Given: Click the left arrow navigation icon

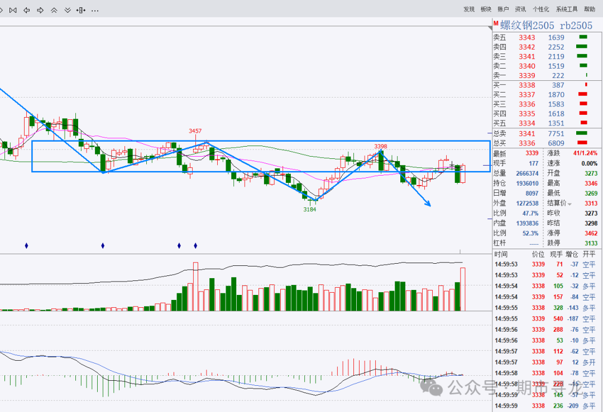Looking at the screenshot, I should (27, 11).
